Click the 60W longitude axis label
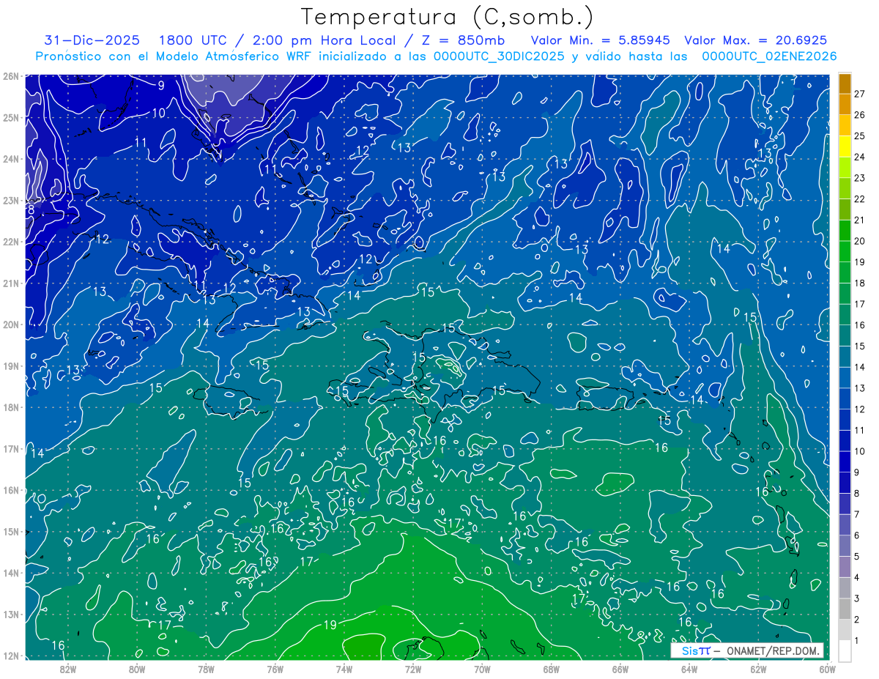Image resolution: width=879 pixels, height=679 pixels. tap(827, 669)
